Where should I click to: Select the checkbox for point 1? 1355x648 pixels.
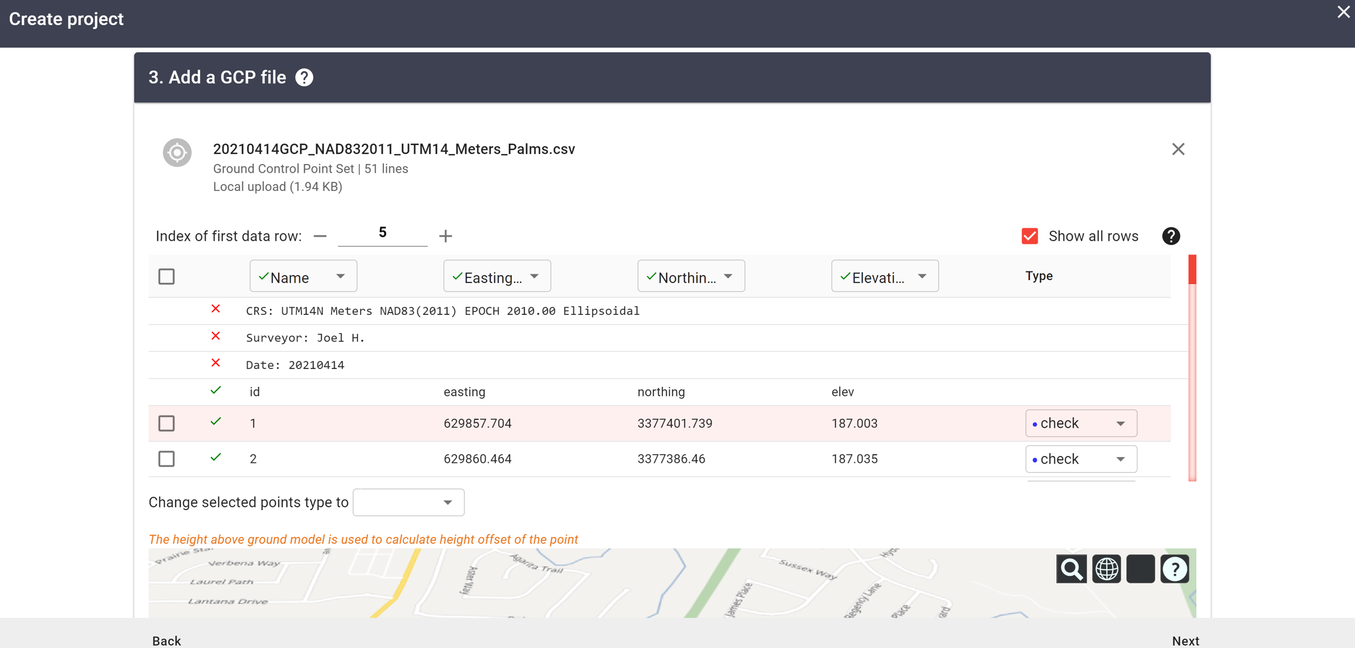(x=166, y=424)
